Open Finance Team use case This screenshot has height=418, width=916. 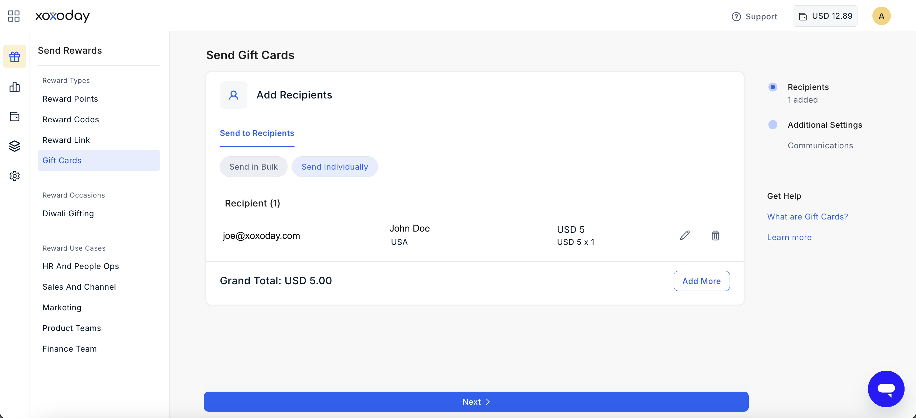69,348
